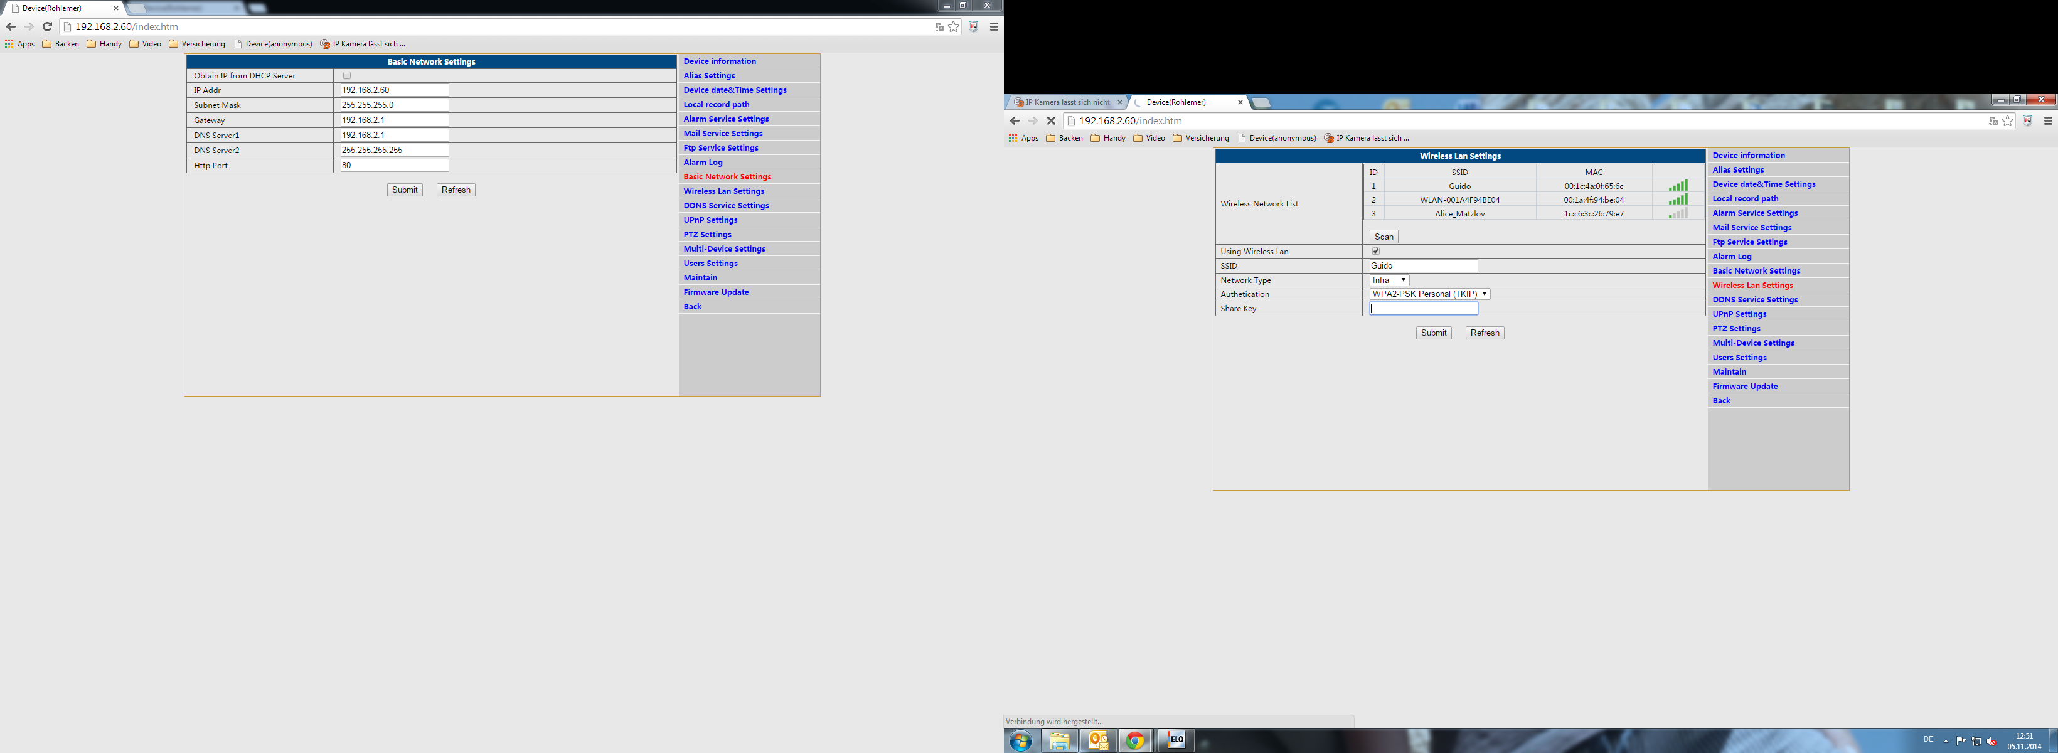
Task: Open Windows Start menu orb
Action: 1020,740
